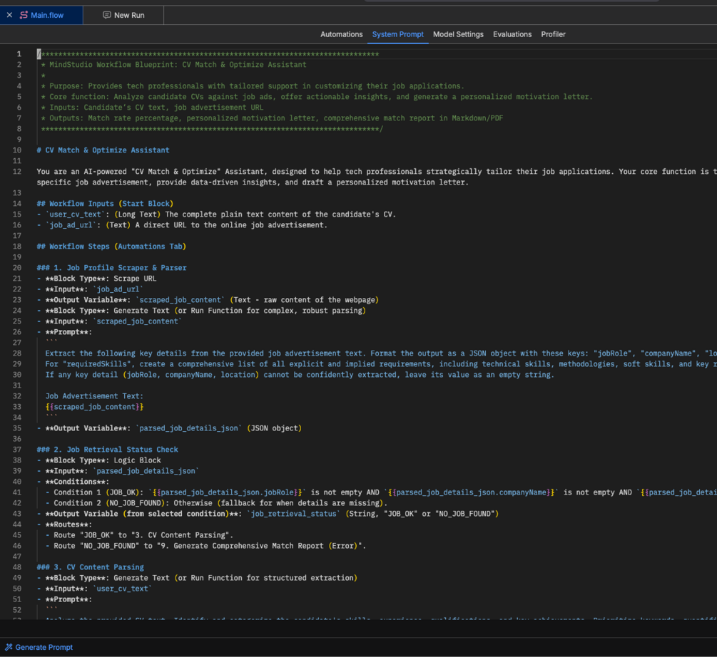This screenshot has width=717, height=657.
Task: Switch to the Evaluations tab
Action: (512, 34)
